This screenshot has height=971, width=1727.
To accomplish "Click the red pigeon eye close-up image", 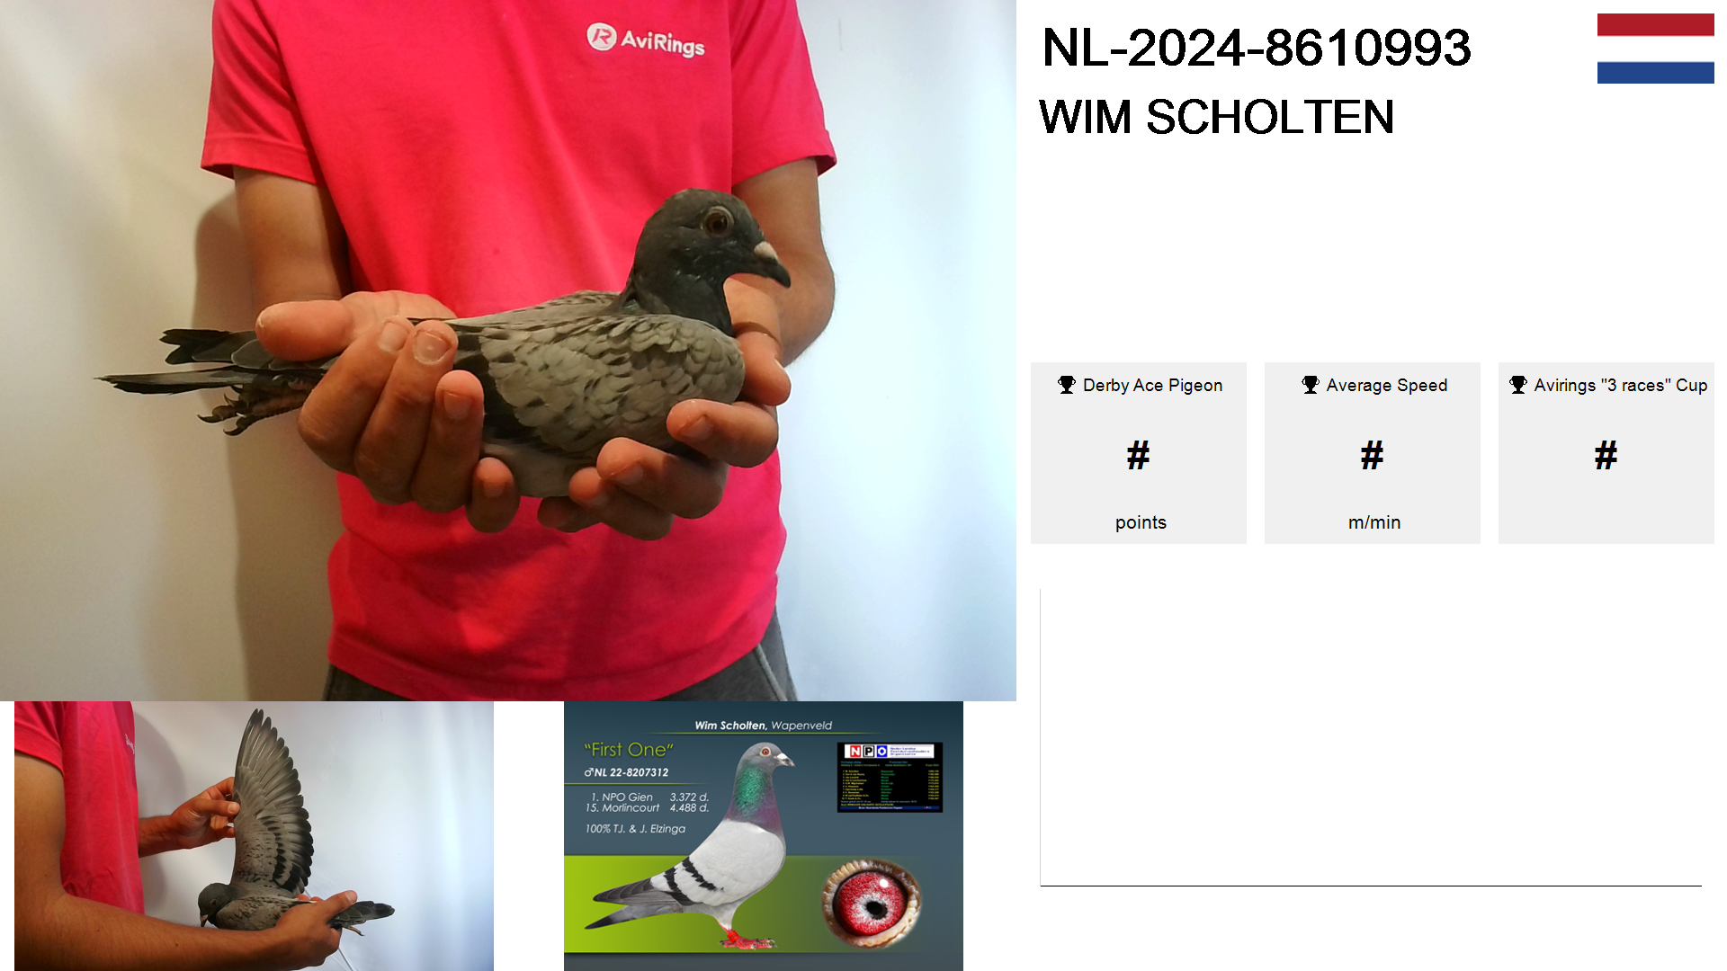I will point(871,904).
